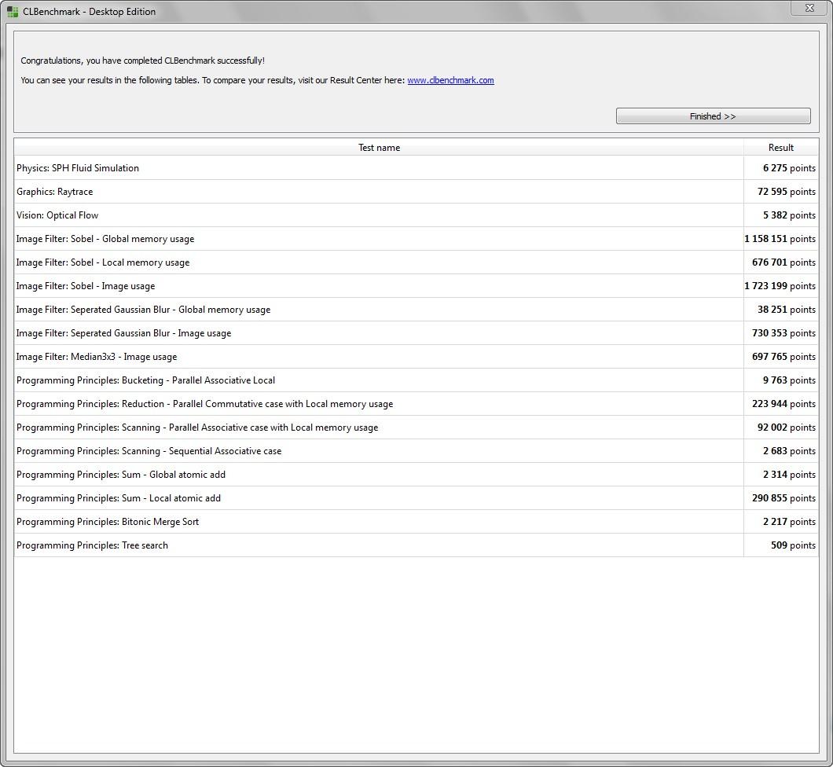Click the Finished >> button
The image size is (833, 767).
713,116
